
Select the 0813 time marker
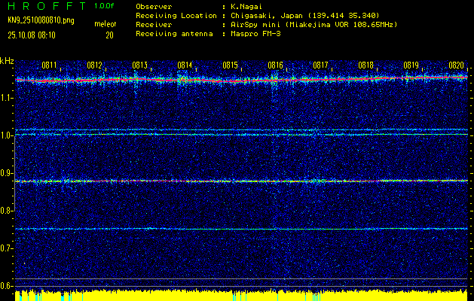[x=140, y=65]
